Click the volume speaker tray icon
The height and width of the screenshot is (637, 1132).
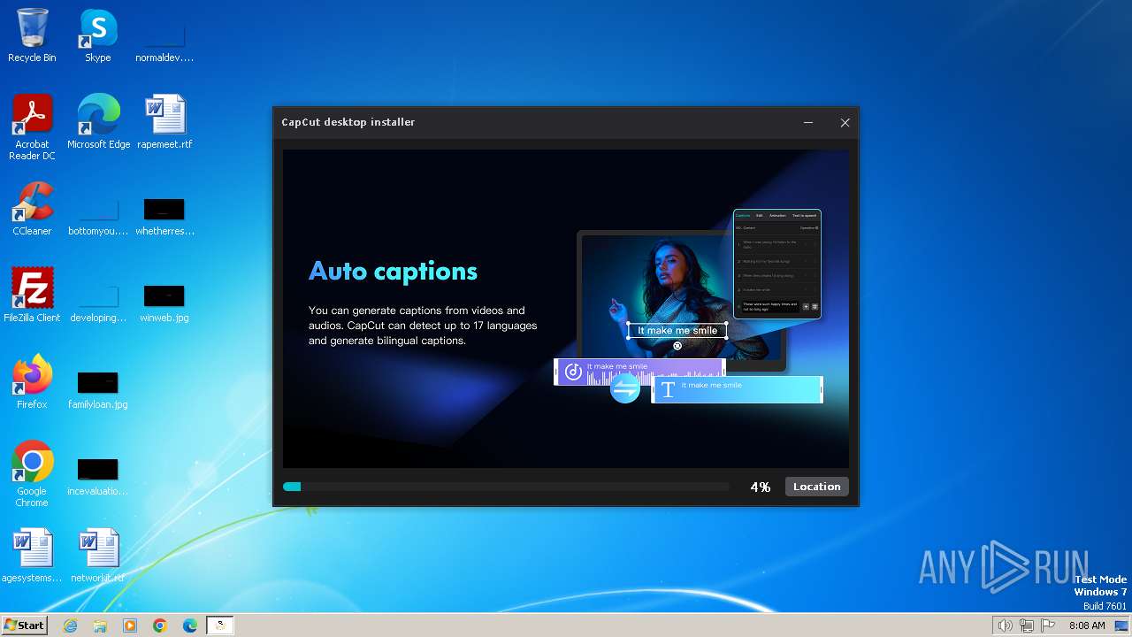(x=1005, y=625)
